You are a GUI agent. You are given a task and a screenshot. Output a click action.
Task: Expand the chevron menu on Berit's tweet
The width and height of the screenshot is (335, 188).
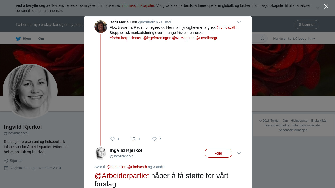(x=239, y=22)
